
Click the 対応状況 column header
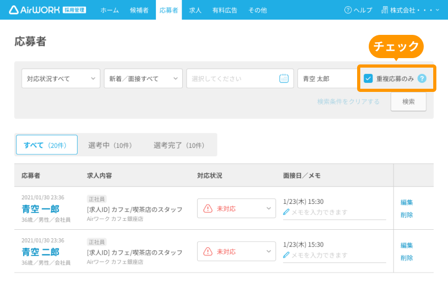(209, 175)
